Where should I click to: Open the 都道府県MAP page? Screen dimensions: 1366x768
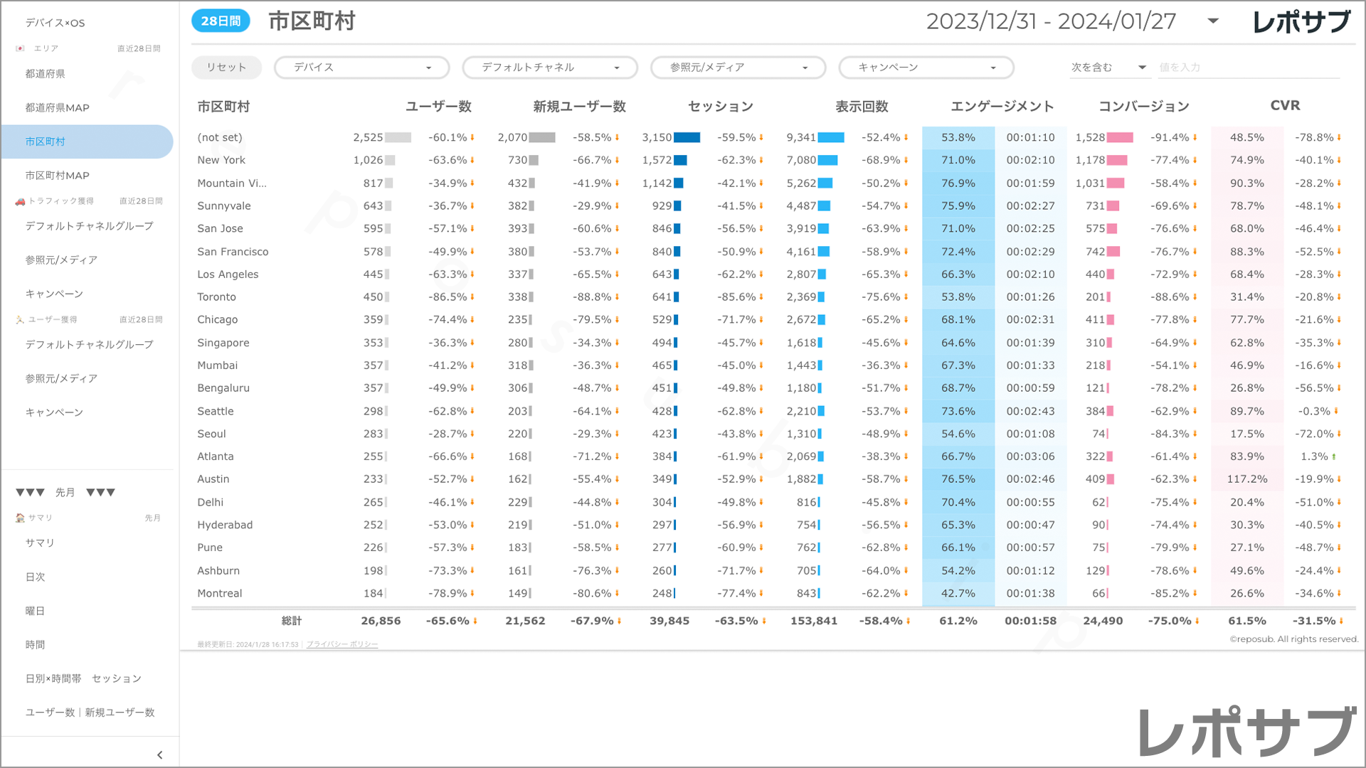57,108
